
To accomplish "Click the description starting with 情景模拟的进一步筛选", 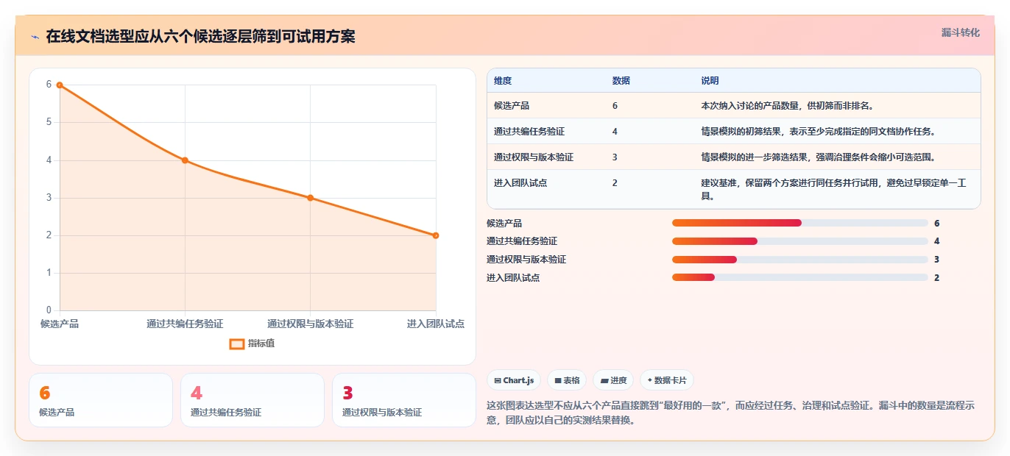I will tap(818, 157).
